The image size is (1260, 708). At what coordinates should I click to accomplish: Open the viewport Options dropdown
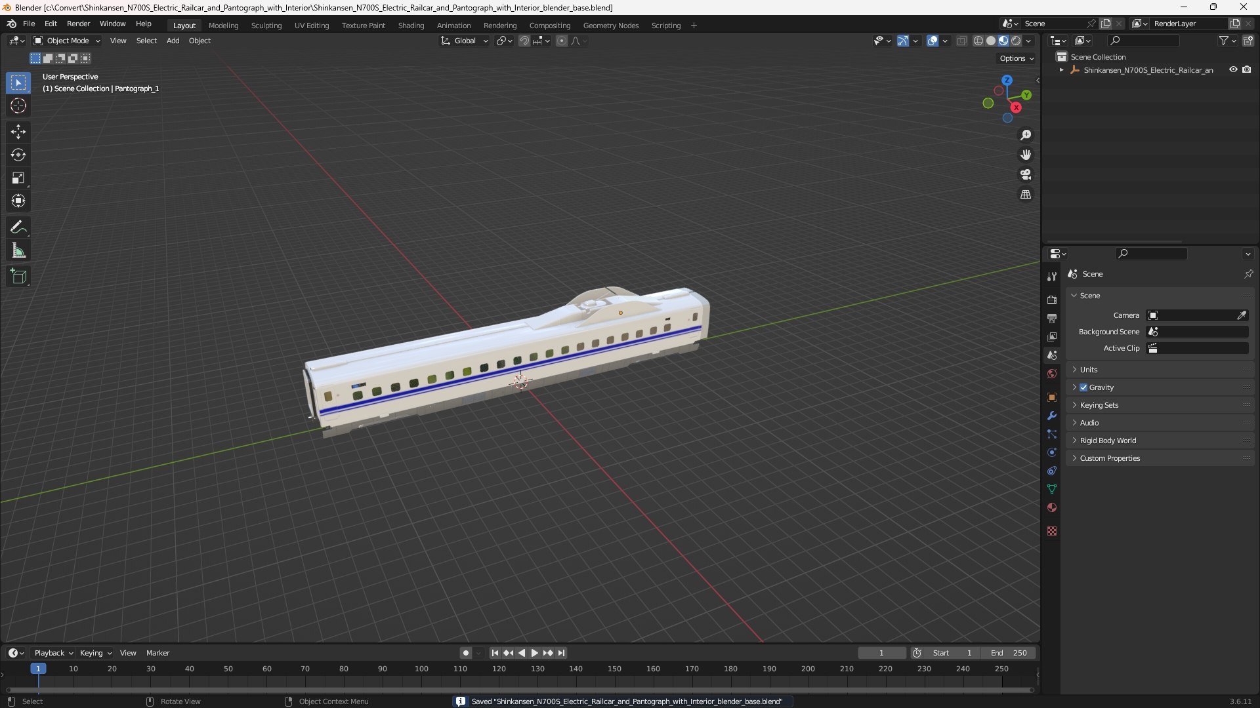[1017, 58]
